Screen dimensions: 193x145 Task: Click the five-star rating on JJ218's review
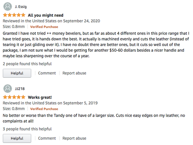pos(14,97)
